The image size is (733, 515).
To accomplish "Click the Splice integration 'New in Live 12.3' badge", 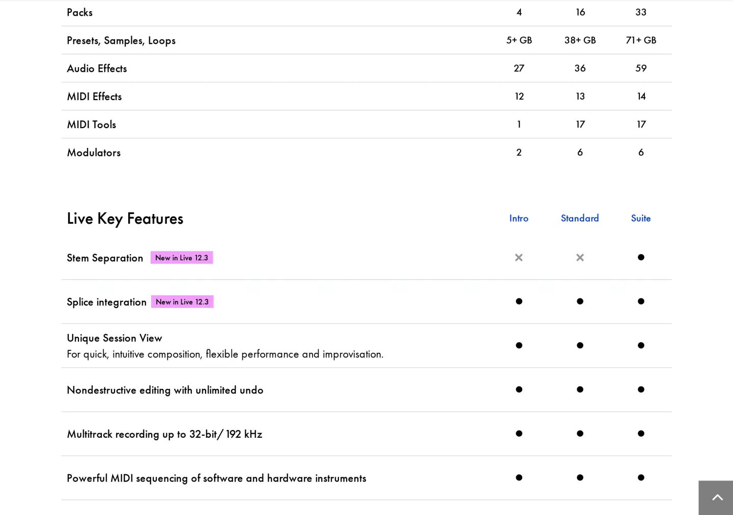I will [x=182, y=302].
